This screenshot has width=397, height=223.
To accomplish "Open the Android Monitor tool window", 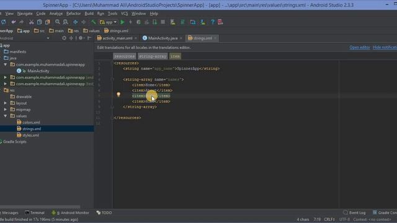I will click(70, 213).
